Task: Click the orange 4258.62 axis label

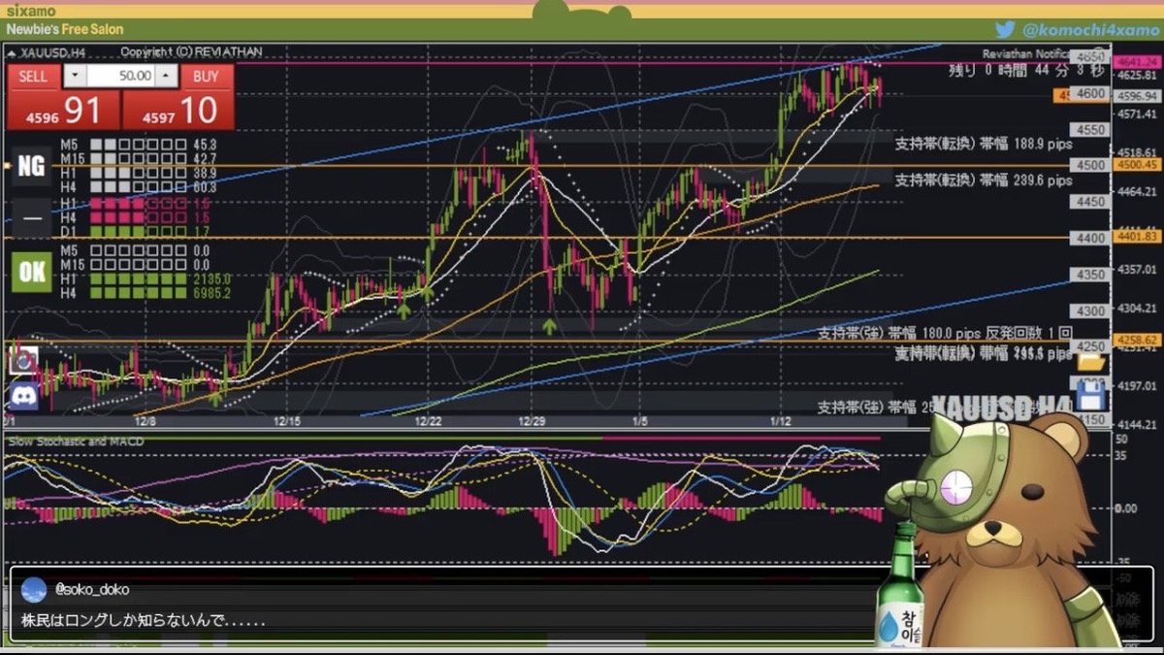Action: [1138, 340]
